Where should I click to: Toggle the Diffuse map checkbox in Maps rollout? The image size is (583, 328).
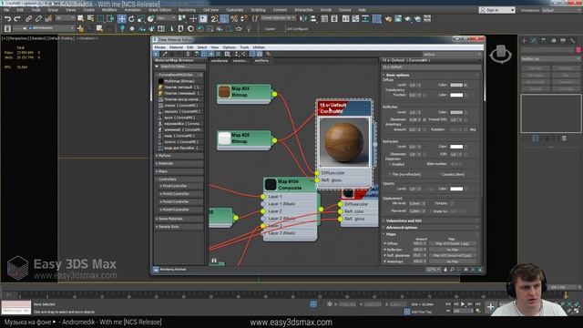pos(384,243)
